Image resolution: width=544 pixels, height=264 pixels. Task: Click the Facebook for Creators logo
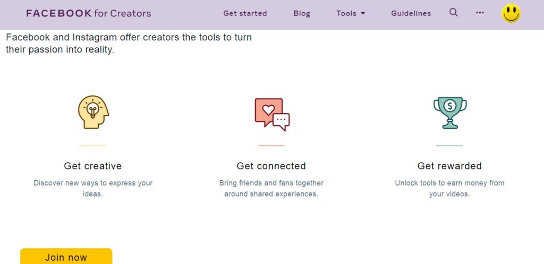tap(89, 13)
